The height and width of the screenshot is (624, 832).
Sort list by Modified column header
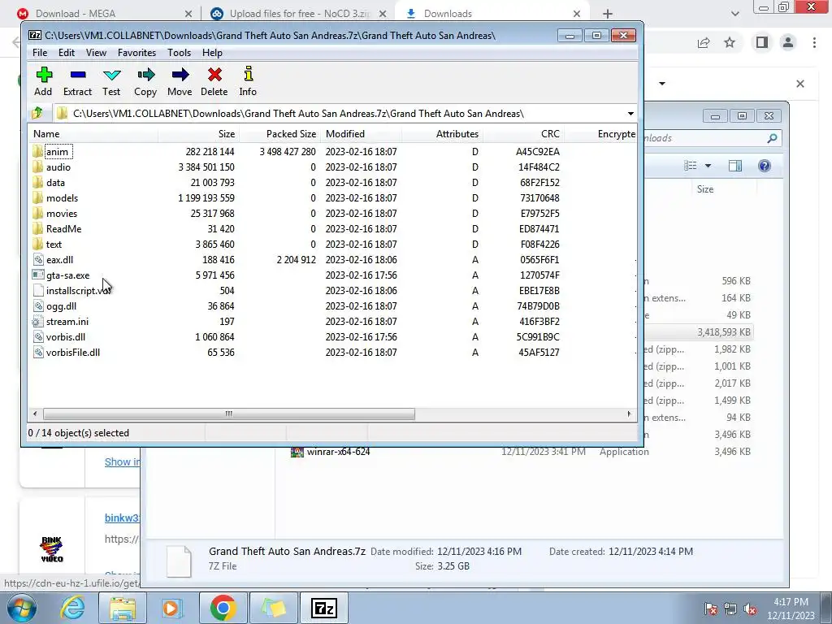pyautogui.click(x=362, y=134)
